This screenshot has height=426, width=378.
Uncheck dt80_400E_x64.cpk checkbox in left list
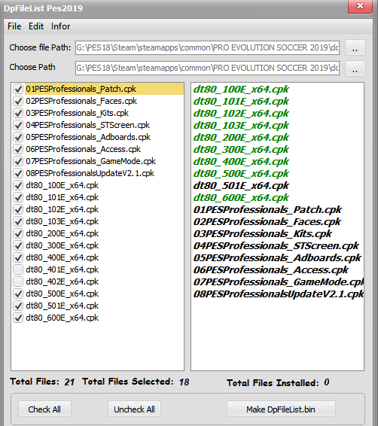pyautogui.click(x=18, y=257)
